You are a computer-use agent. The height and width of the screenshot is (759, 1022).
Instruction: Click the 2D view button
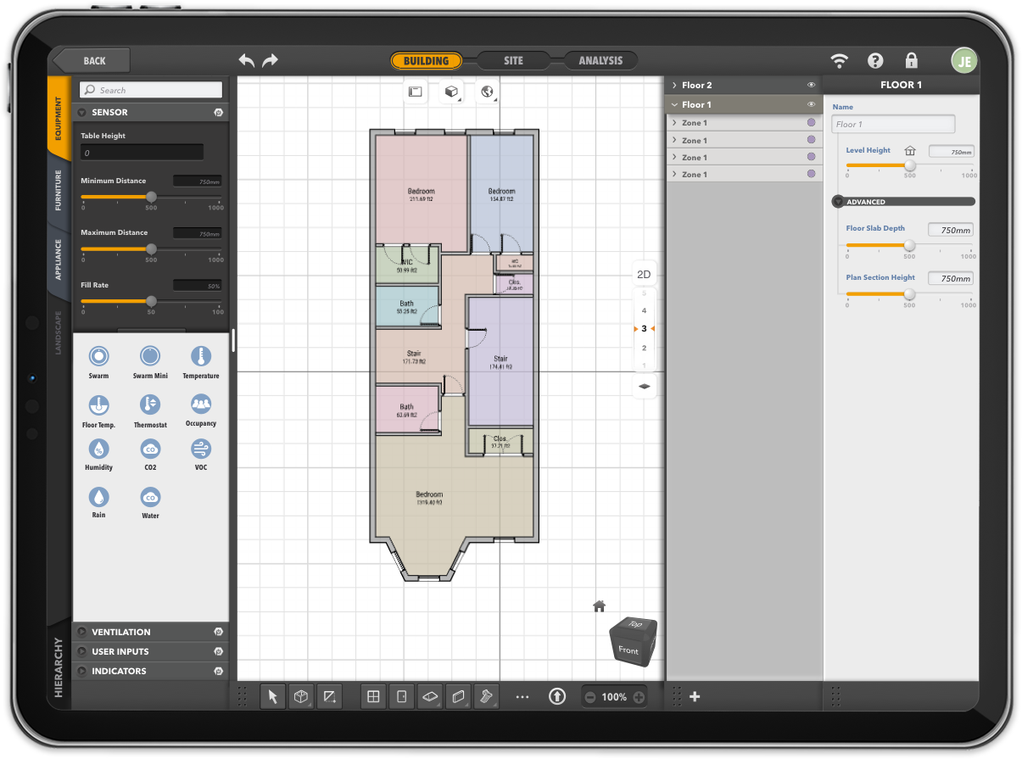pyautogui.click(x=644, y=272)
